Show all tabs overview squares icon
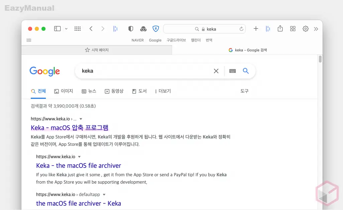Image resolution: width=343 pixels, height=210 pixels. tap(293, 29)
